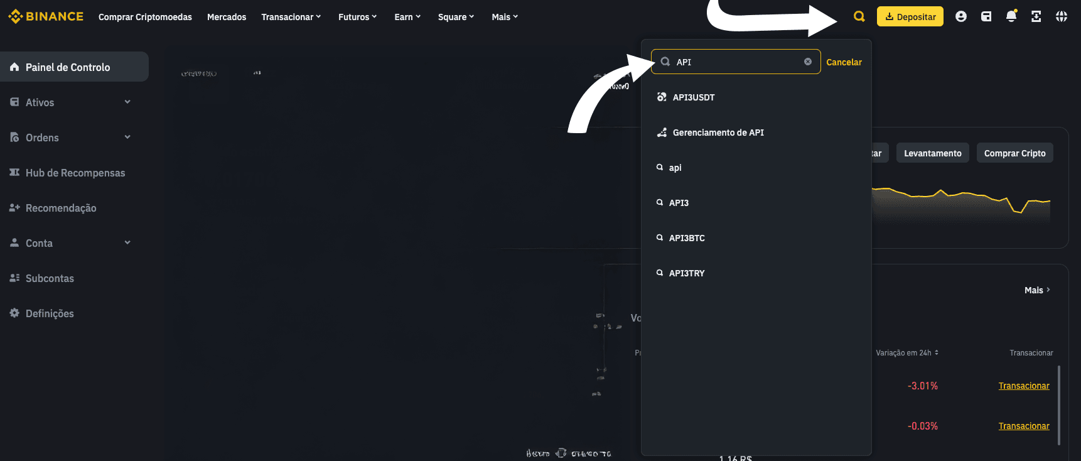Open the profile account icon
Viewport: 1081px width, 461px height.
pyautogui.click(x=961, y=17)
